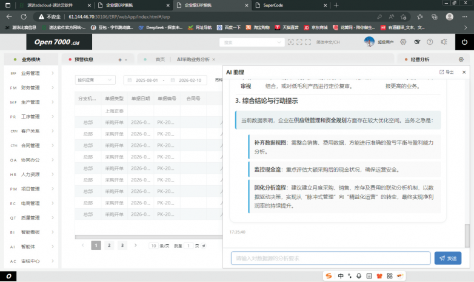Switch to the 首页 tab
The width and height of the screenshot is (474, 282).
[x=160, y=60]
